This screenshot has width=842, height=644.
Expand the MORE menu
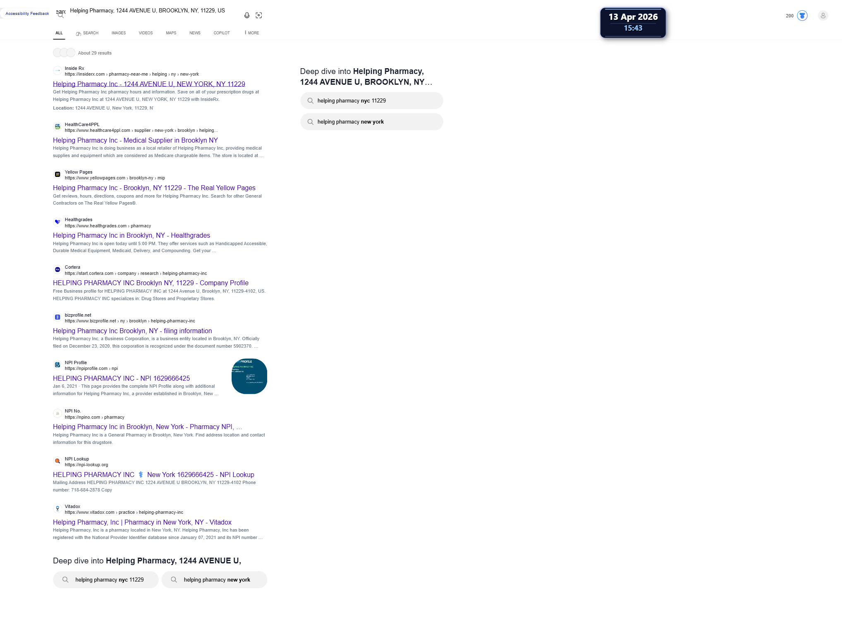click(x=251, y=33)
